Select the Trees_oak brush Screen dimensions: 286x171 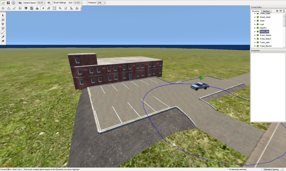tap(264, 32)
